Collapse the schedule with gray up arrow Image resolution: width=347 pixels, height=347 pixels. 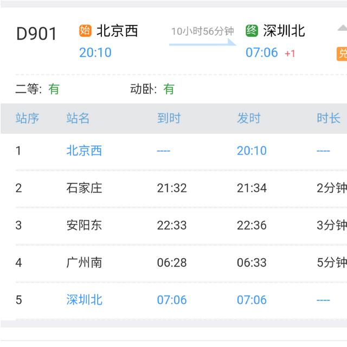pos(342,29)
